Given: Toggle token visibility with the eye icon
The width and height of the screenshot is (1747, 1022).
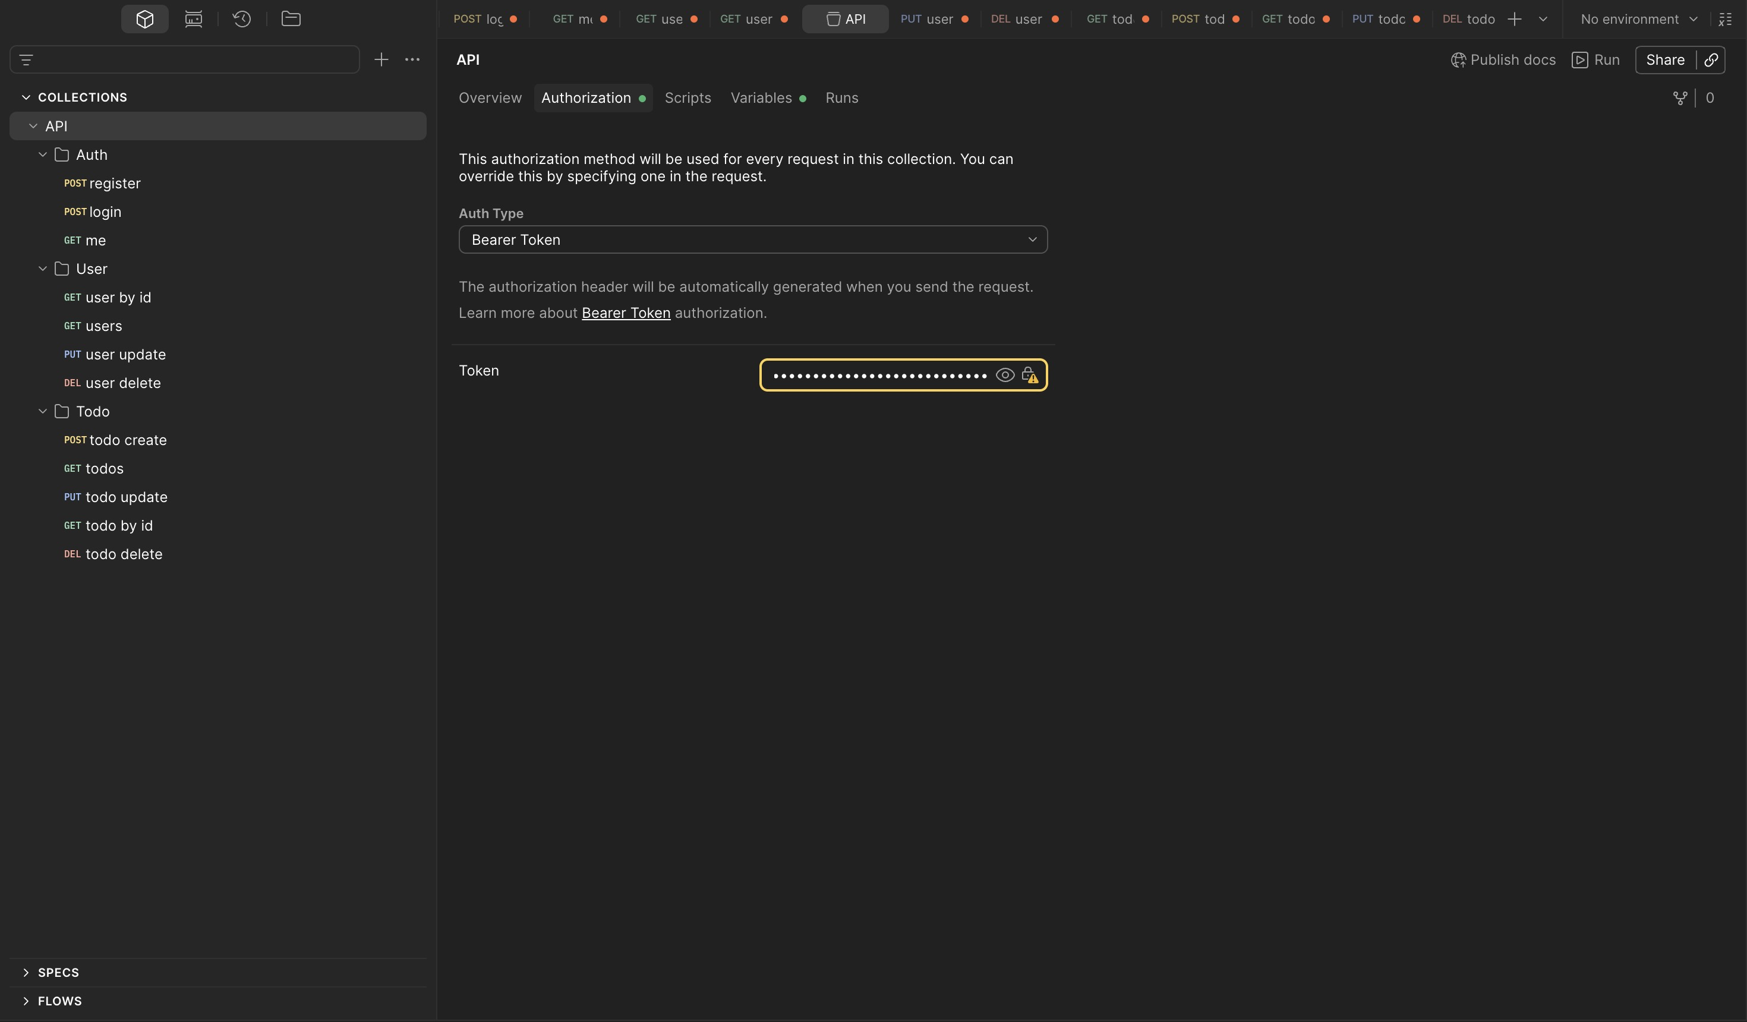Looking at the screenshot, I should pos(1005,375).
